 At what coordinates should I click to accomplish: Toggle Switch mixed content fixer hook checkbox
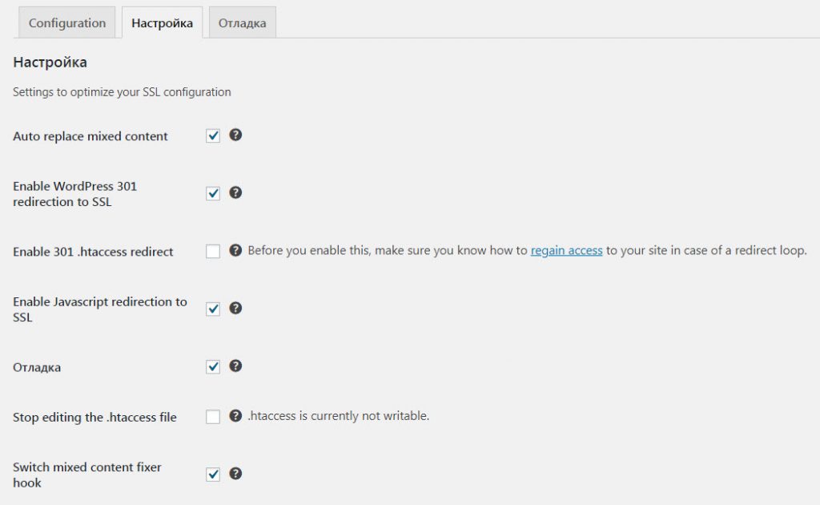(x=213, y=474)
